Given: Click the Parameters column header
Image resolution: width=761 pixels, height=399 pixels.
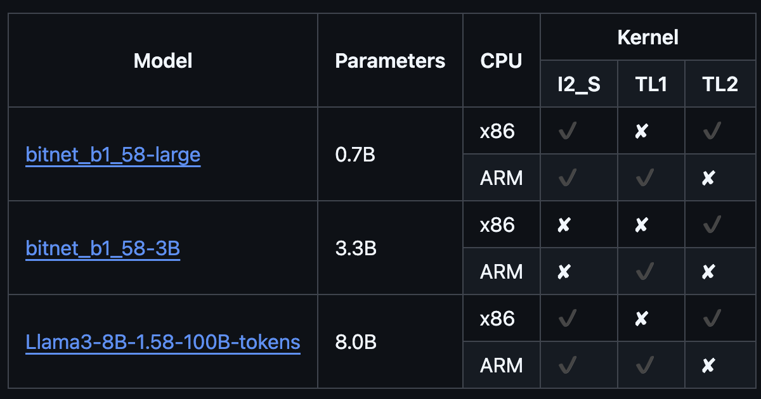Looking at the screenshot, I should (390, 61).
